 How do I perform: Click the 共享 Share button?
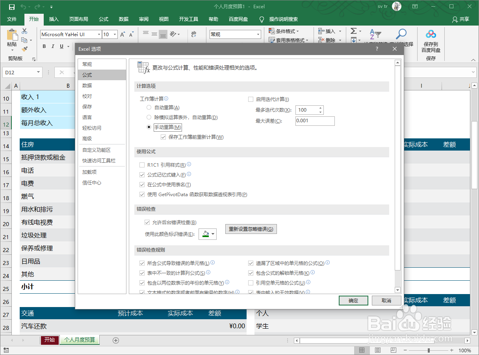click(x=461, y=19)
